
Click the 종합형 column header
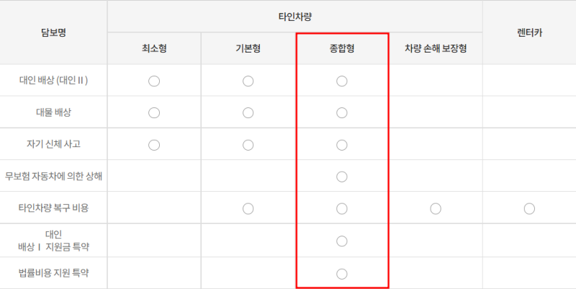pos(342,48)
